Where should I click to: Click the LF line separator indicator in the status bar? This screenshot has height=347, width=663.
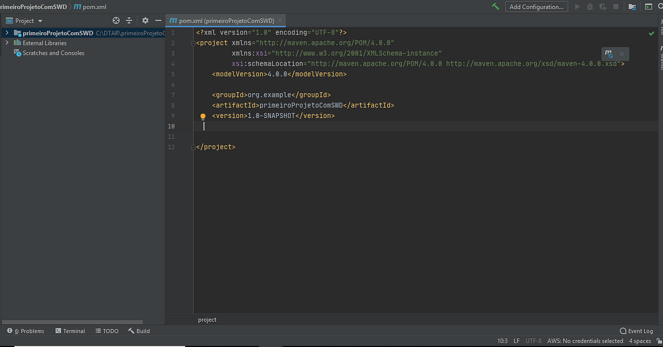coord(516,341)
